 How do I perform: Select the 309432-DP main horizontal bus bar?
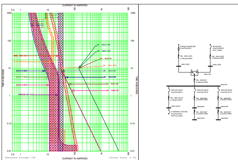pyautogui.click(x=193, y=86)
